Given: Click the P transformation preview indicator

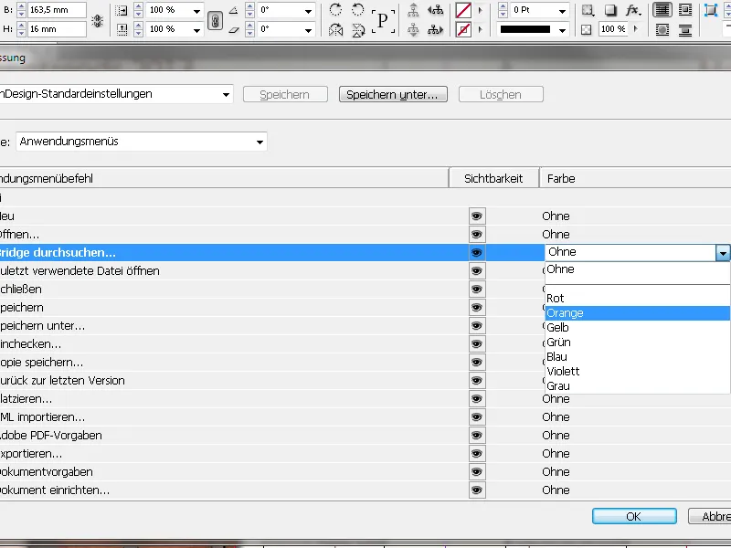Looking at the screenshot, I should [383, 21].
